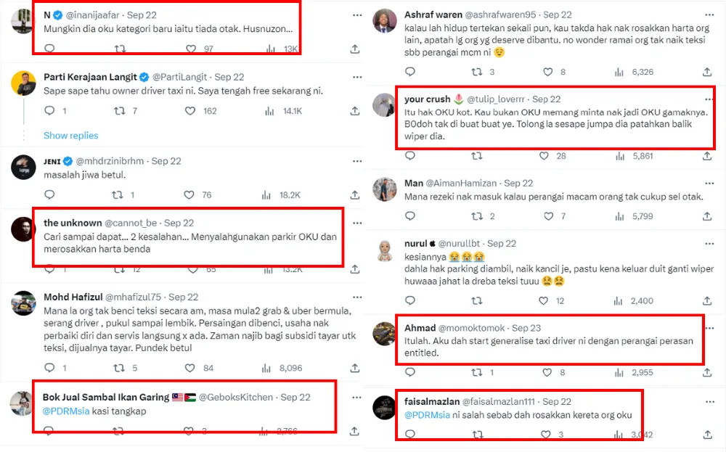Open the @PDRMsia mention in faisalmazlan's tweet
726x452 pixels.
coord(428,415)
